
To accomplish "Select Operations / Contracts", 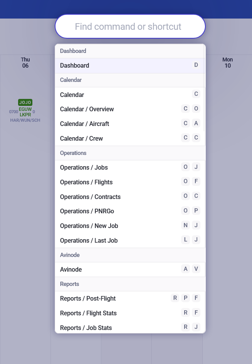I will (130, 197).
